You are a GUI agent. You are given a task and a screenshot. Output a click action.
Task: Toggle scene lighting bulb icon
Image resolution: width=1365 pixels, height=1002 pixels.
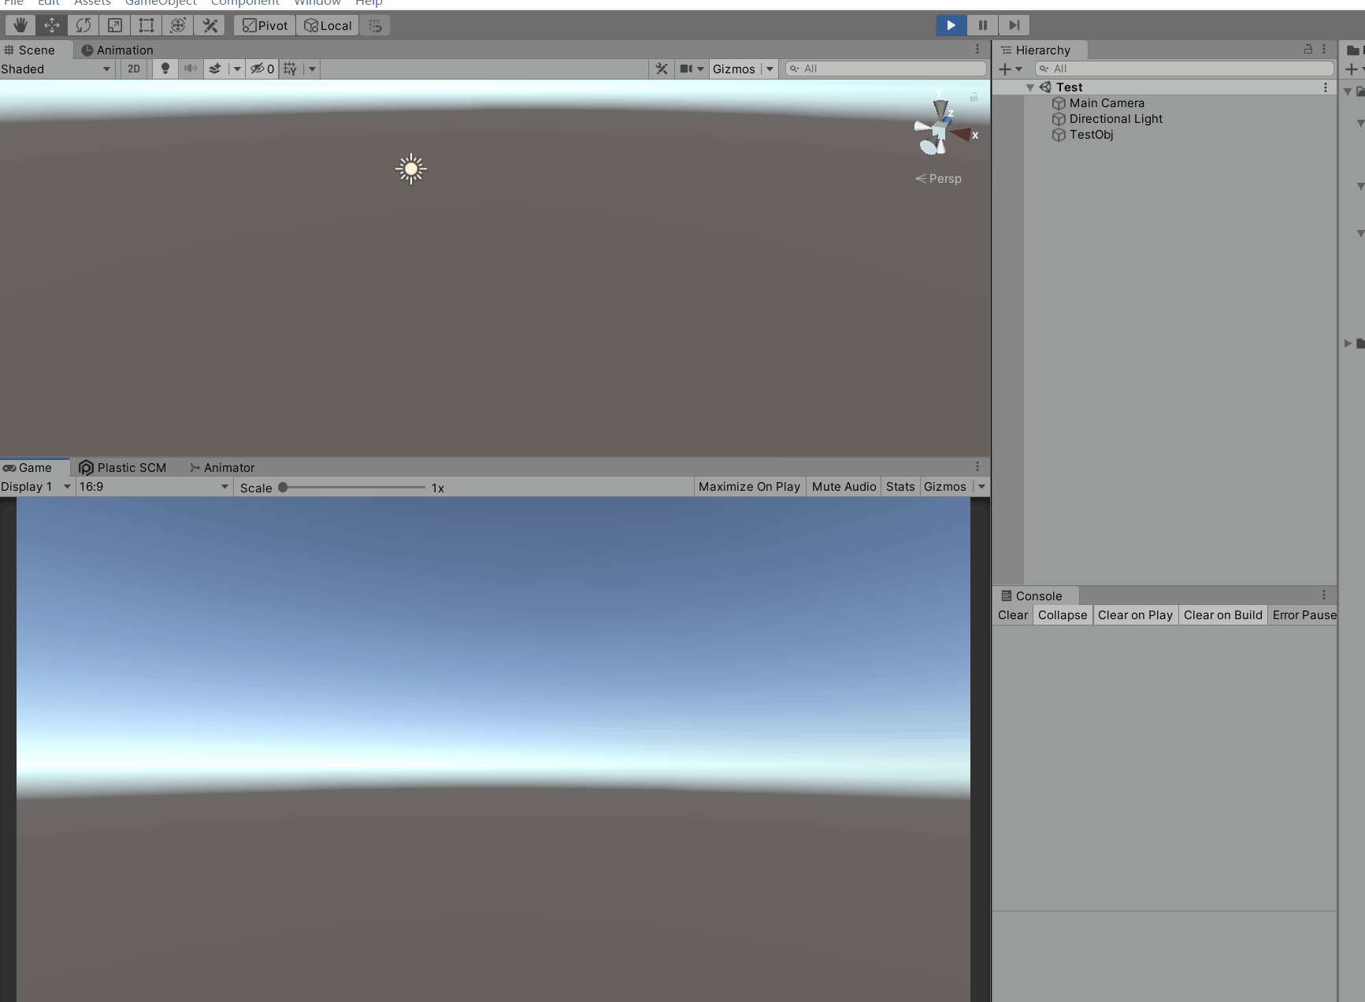tap(165, 69)
